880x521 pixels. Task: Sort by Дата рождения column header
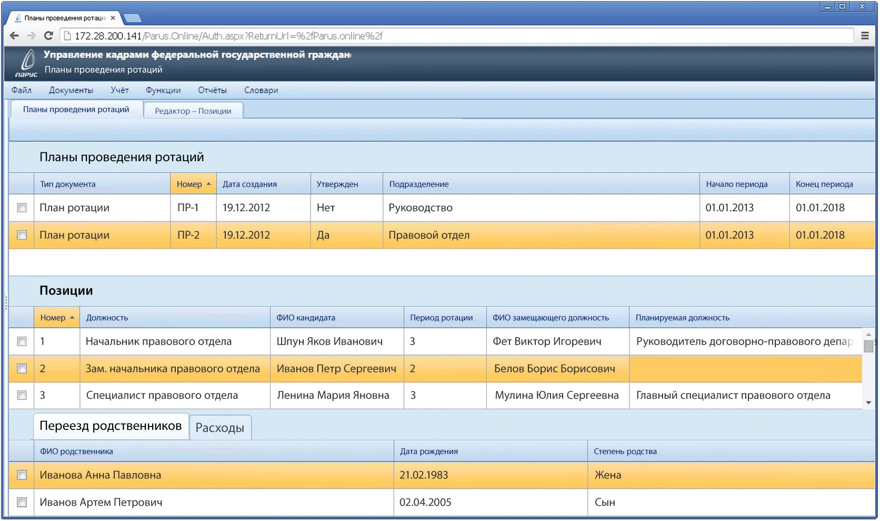pos(491,451)
